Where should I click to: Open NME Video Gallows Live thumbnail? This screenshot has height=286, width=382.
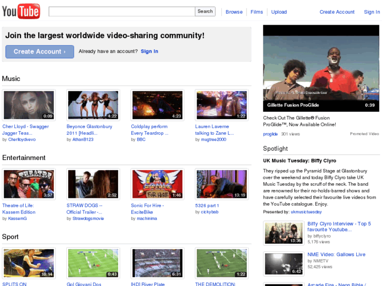pos(284,264)
